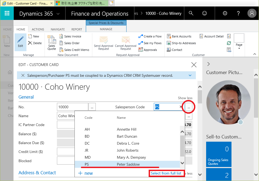The height and width of the screenshot is (181, 259).
Task: Open the settings gear icon
Action: point(225,13)
